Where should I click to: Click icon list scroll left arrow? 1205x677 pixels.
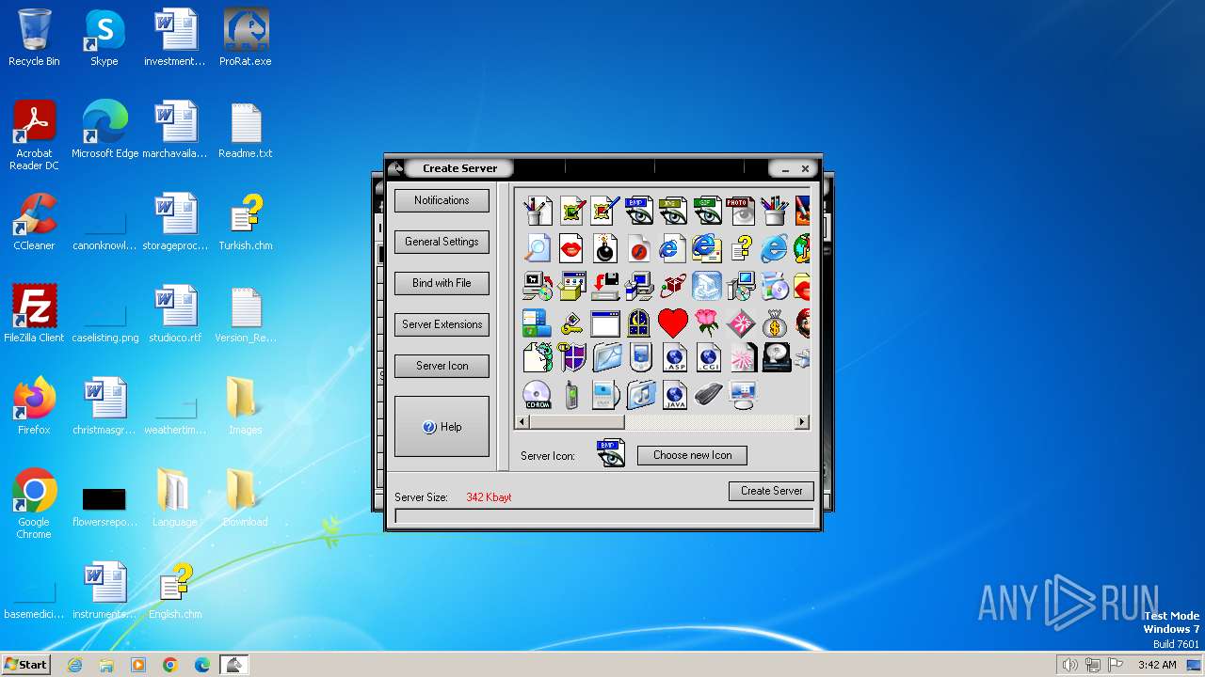click(x=522, y=423)
